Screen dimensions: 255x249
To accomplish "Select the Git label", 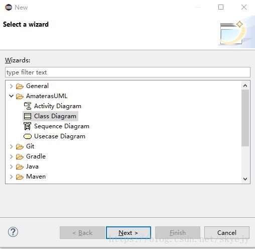I will pyautogui.click(x=30, y=146).
